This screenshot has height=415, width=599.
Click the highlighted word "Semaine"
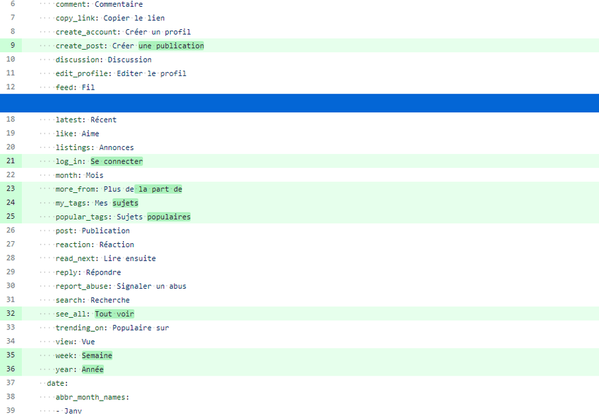click(97, 355)
